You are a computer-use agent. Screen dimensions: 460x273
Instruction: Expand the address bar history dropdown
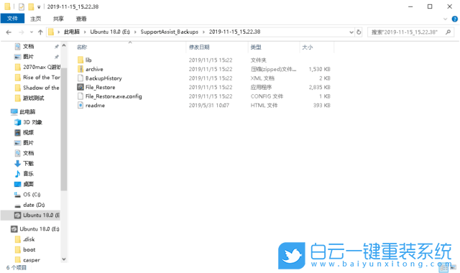(351, 32)
